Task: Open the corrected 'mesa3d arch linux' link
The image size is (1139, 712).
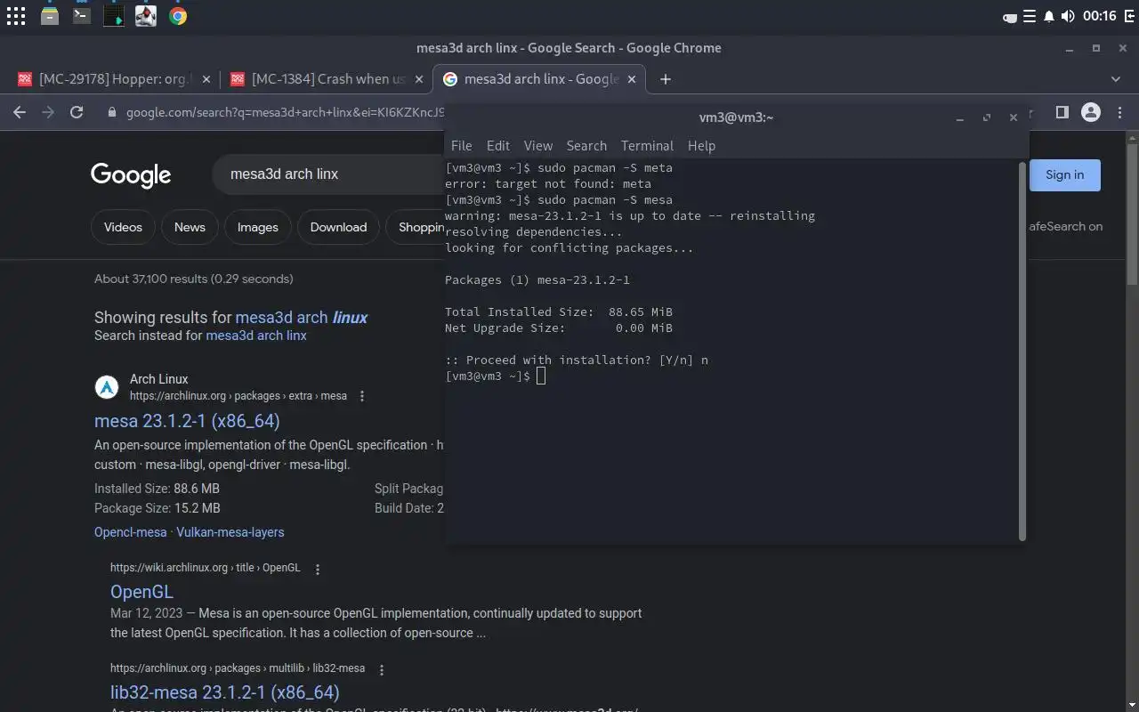Action: [302, 318]
